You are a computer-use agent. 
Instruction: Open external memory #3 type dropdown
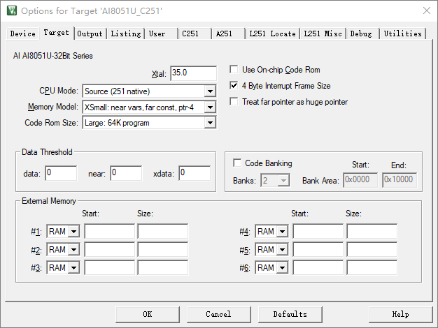[x=73, y=268]
